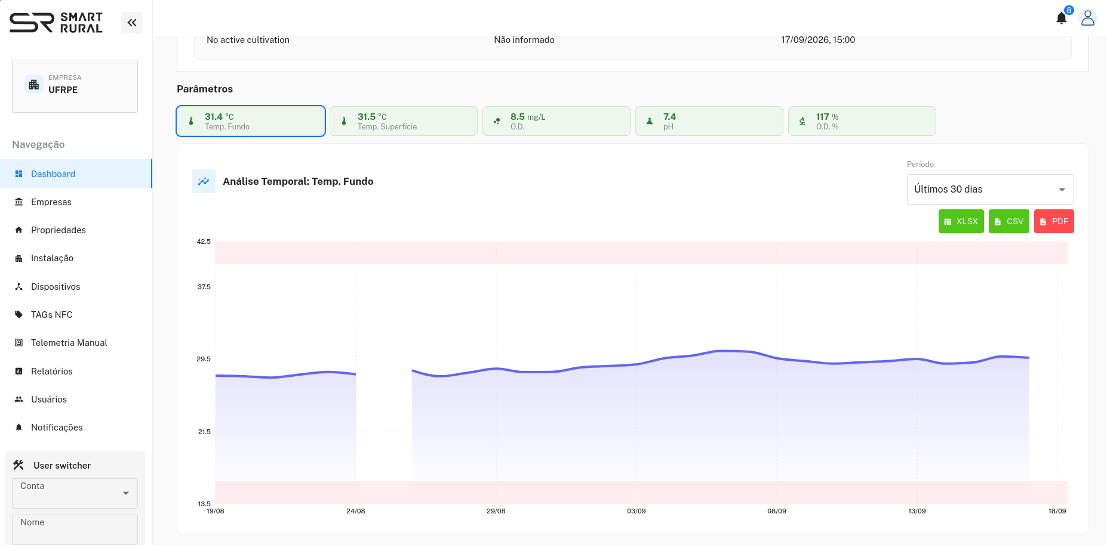The image size is (1107, 545).
Task: Click the thermometer icon on Temp. Fundo
Action: [x=191, y=121]
